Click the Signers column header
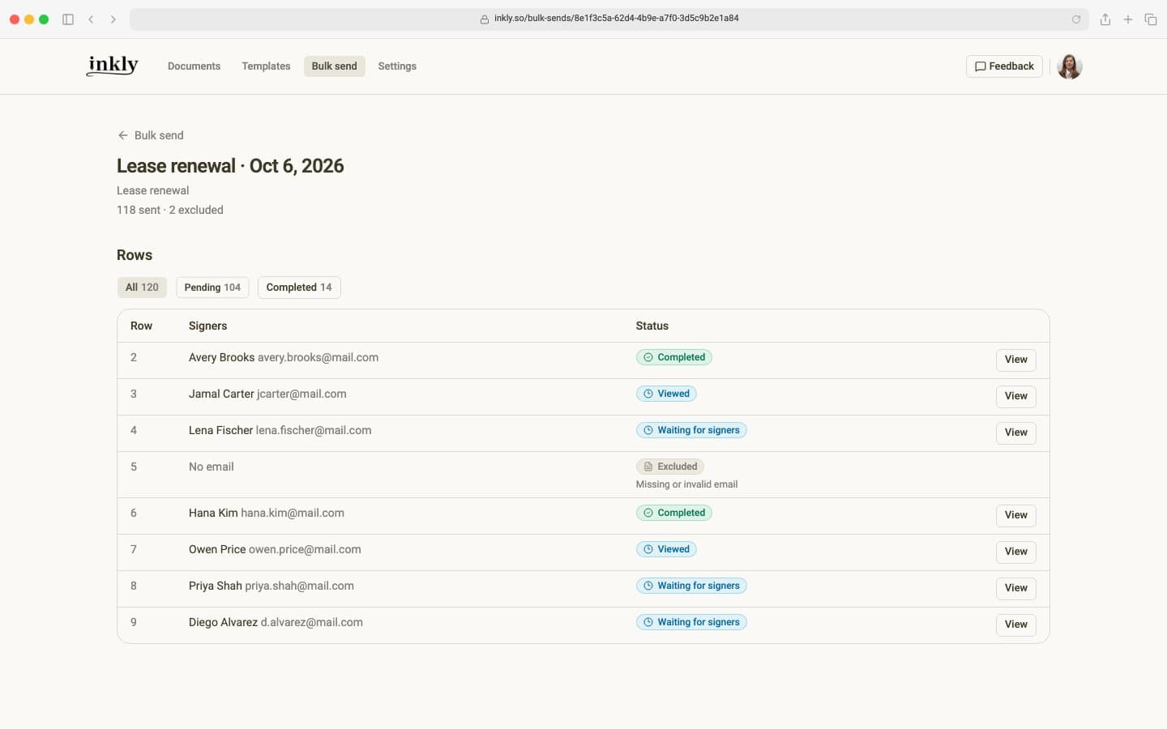This screenshot has width=1167, height=729. click(207, 326)
